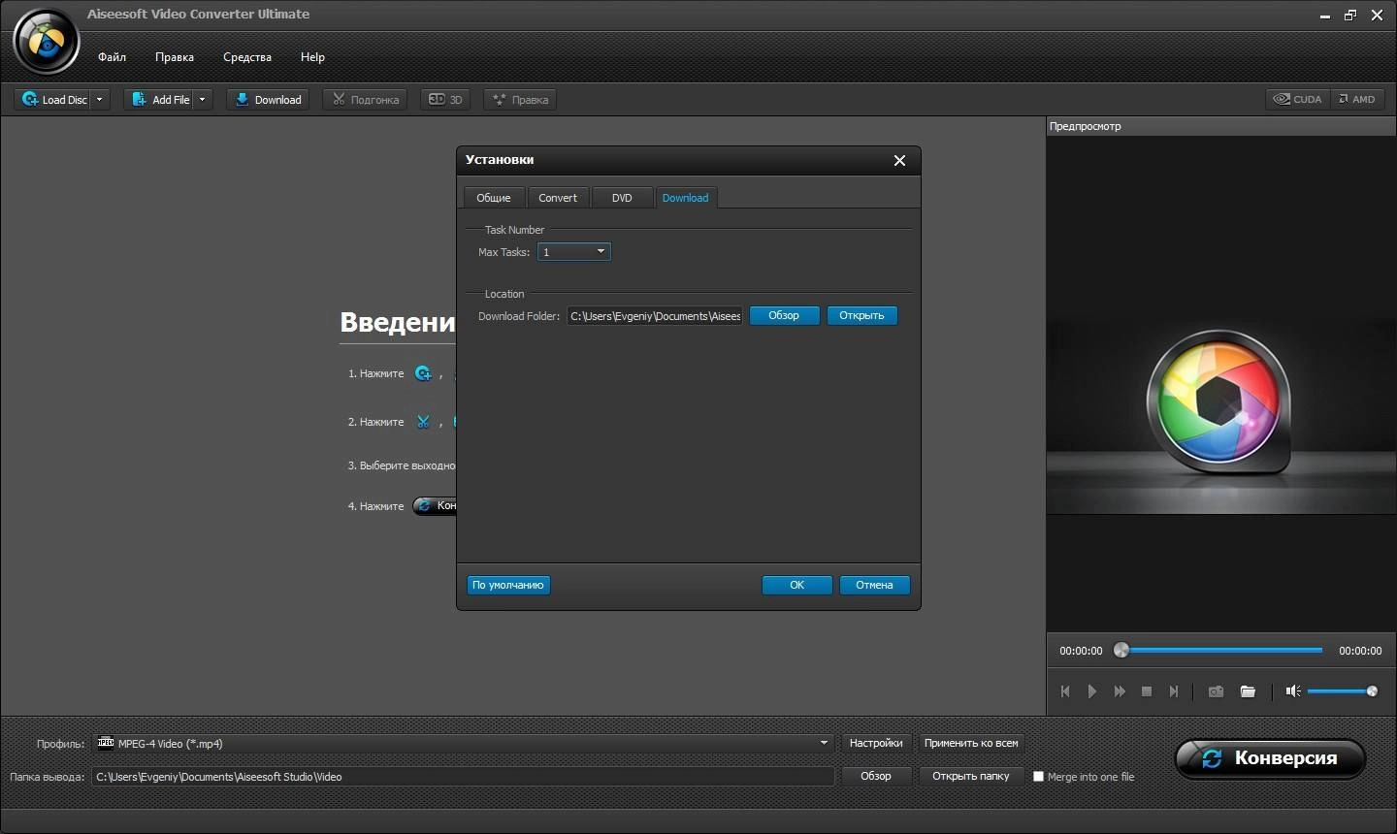Click the preview playback progress slider
1397x834 pixels.
point(1218,651)
